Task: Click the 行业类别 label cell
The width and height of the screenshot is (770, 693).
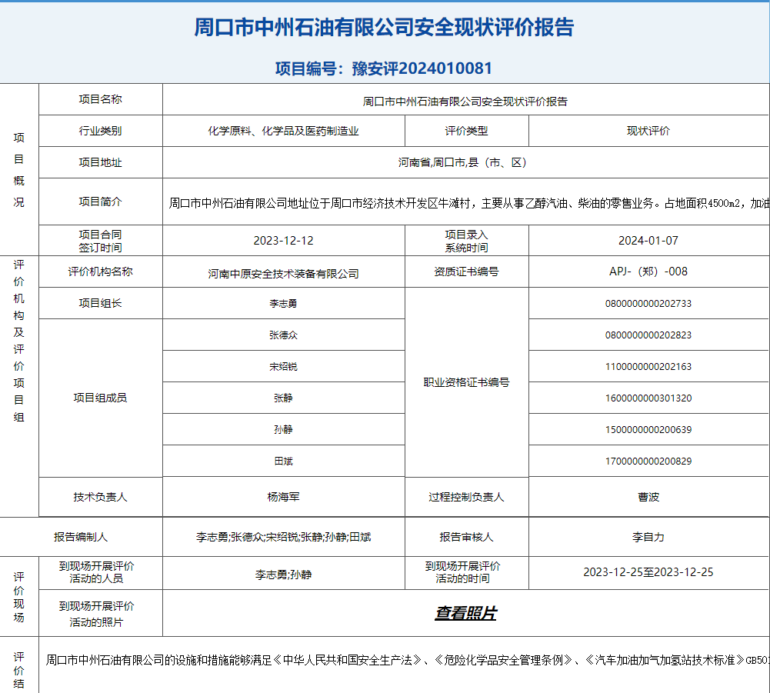Action: click(100, 131)
